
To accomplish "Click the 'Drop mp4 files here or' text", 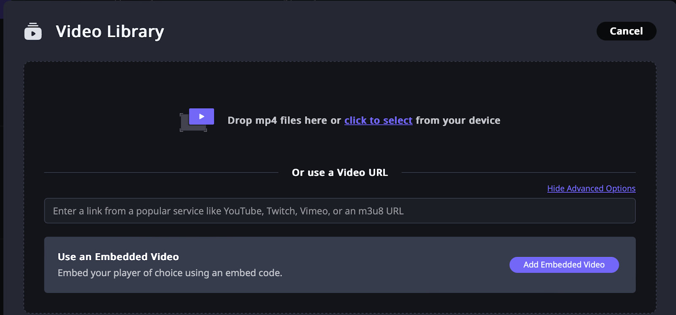I will point(284,121).
